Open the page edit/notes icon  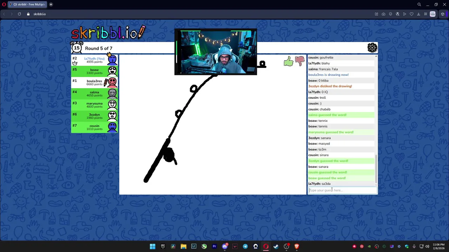(x=376, y=14)
